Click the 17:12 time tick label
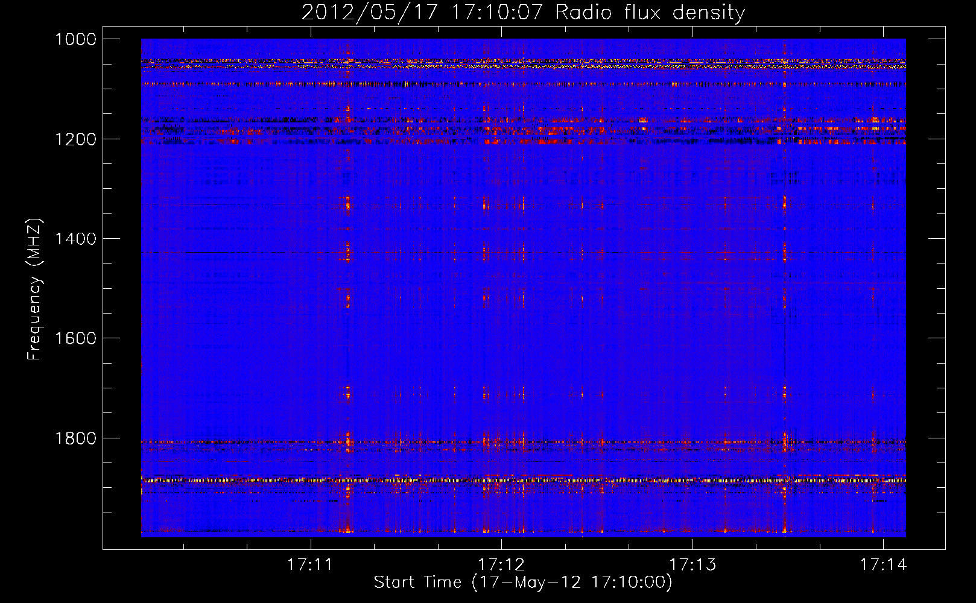This screenshot has width=976, height=603. coord(501,565)
